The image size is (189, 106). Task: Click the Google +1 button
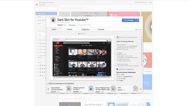(136, 29)
